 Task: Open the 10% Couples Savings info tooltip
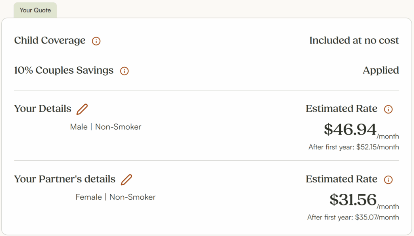point(125,71)
